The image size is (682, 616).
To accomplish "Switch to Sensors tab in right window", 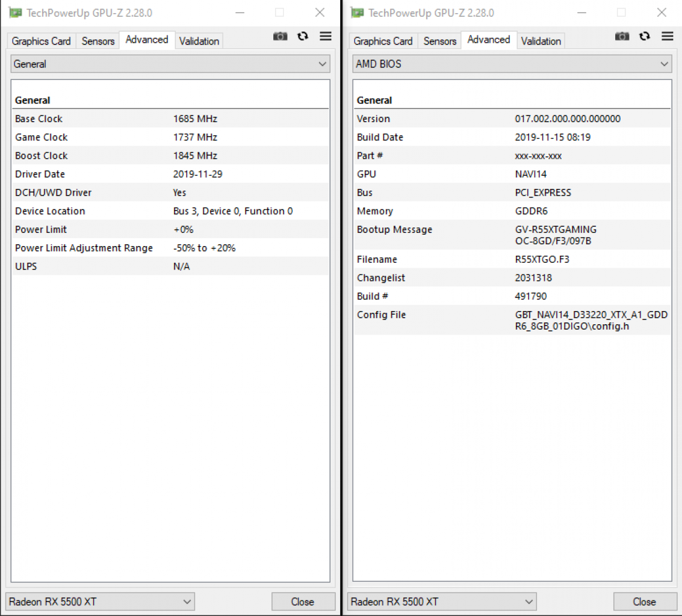I will click(x=440, y=42).
